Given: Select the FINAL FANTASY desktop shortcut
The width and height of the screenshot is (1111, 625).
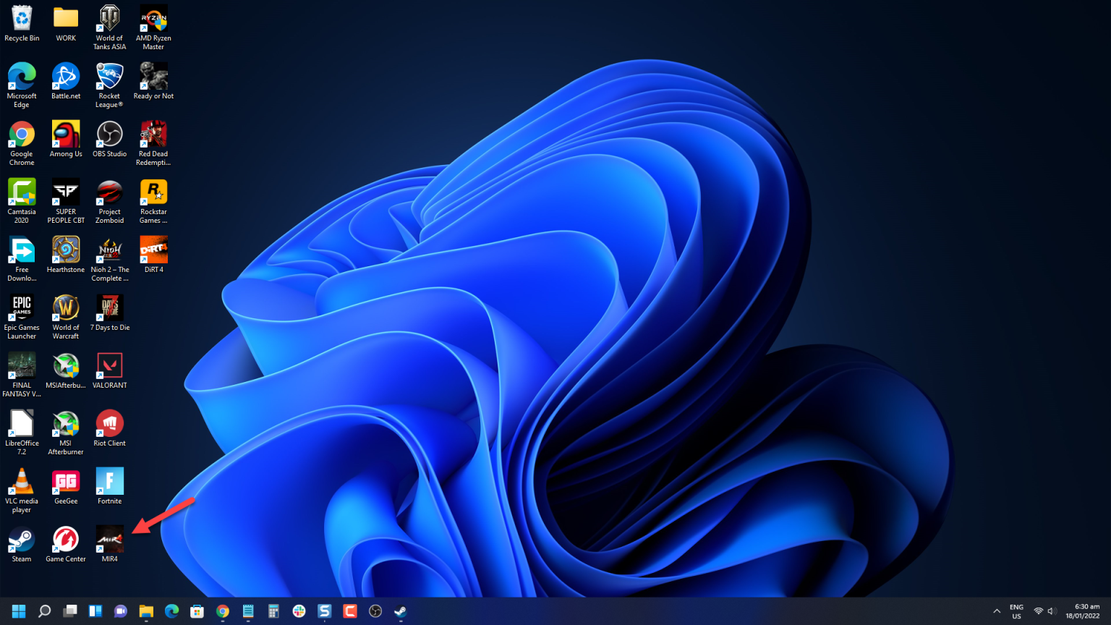Looking at the screenshot, I should [x=22, y=375].
